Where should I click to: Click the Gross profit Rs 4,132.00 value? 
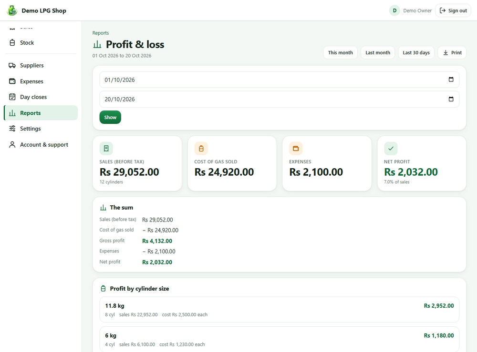(157, 241)
